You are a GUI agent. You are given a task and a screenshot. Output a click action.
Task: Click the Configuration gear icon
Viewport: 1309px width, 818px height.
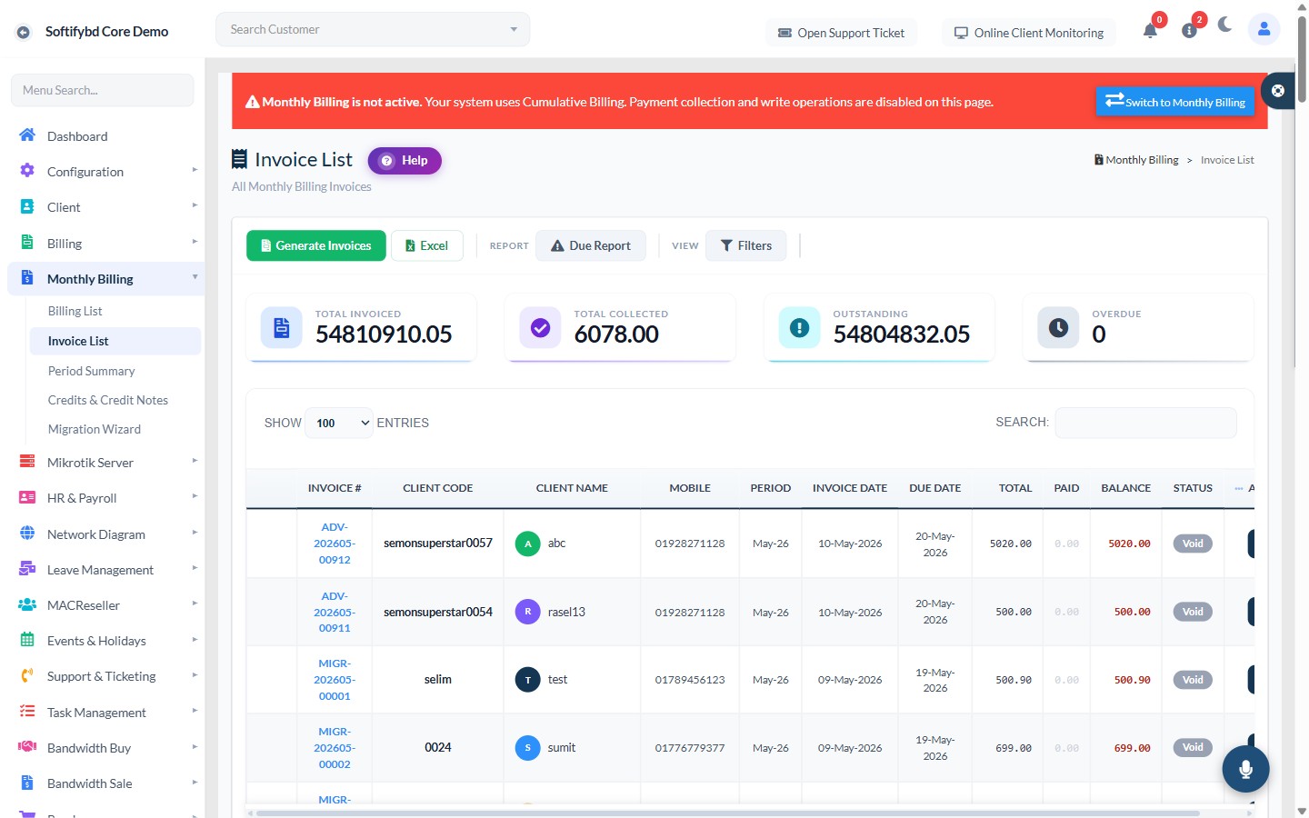[27, 171]
